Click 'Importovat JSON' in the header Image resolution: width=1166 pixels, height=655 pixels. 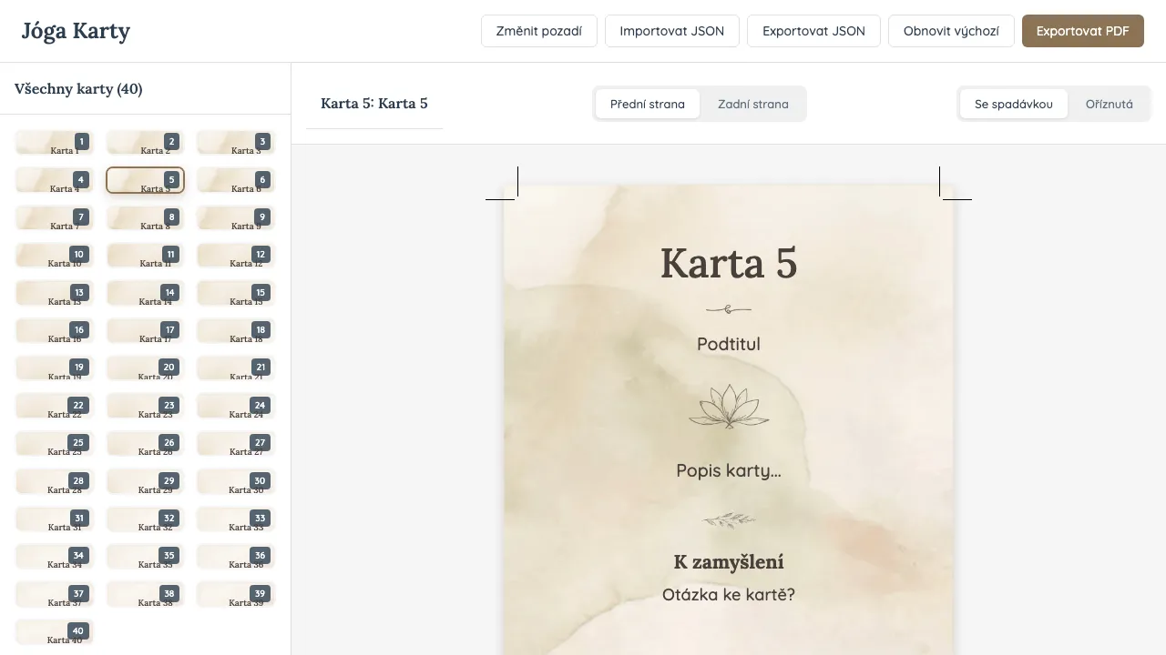[x=671, y=30]
